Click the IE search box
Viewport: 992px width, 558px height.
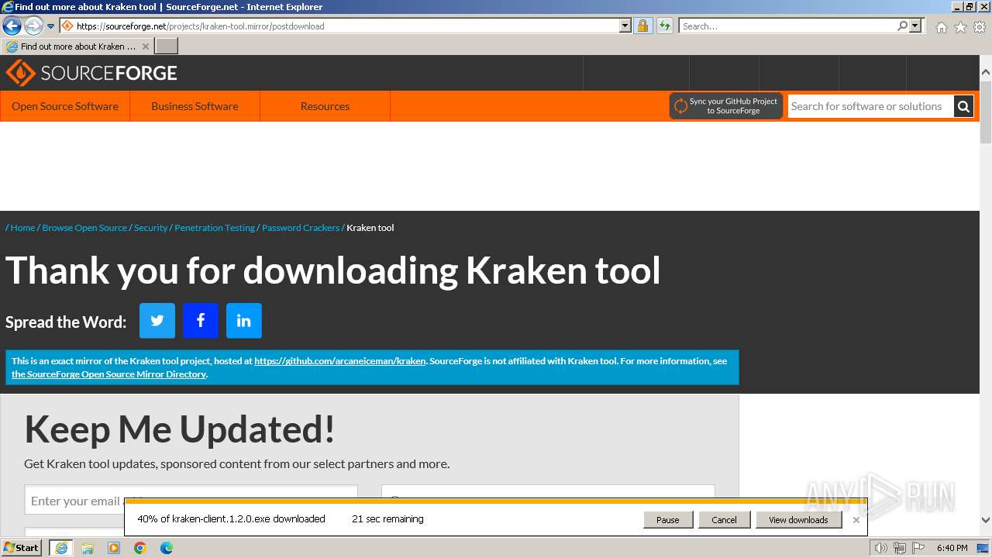(787, 26)
